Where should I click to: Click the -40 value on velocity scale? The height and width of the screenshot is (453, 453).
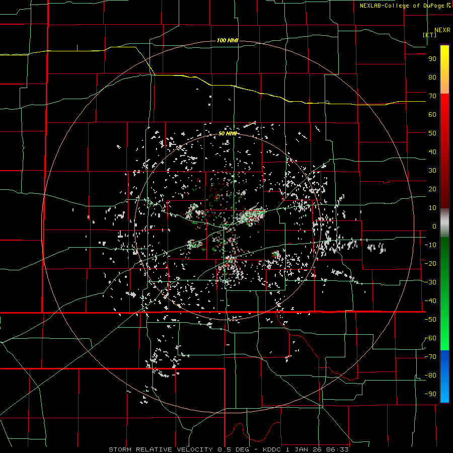[x=430, y=301]
